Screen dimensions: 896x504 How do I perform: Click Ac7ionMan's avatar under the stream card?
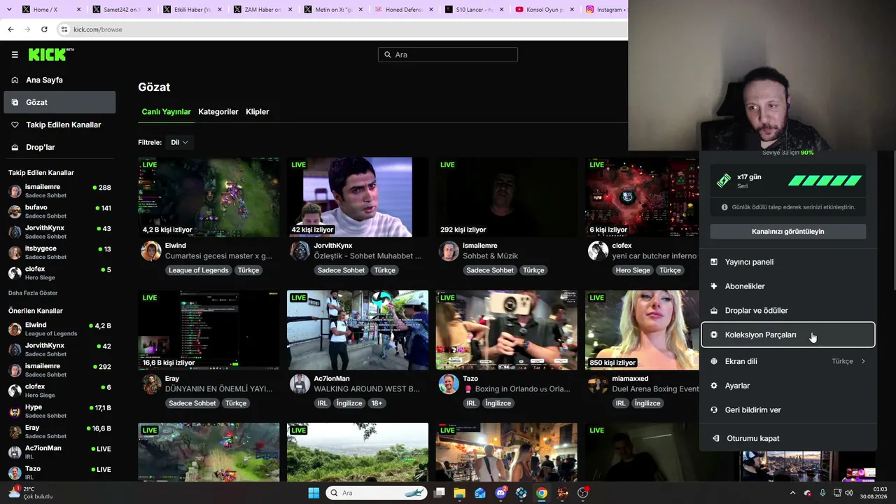[300, 384]
